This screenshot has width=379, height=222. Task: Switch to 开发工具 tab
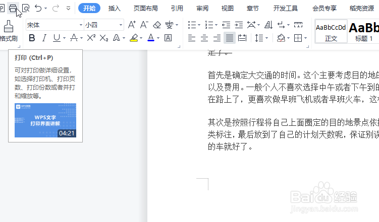point(286,9)
